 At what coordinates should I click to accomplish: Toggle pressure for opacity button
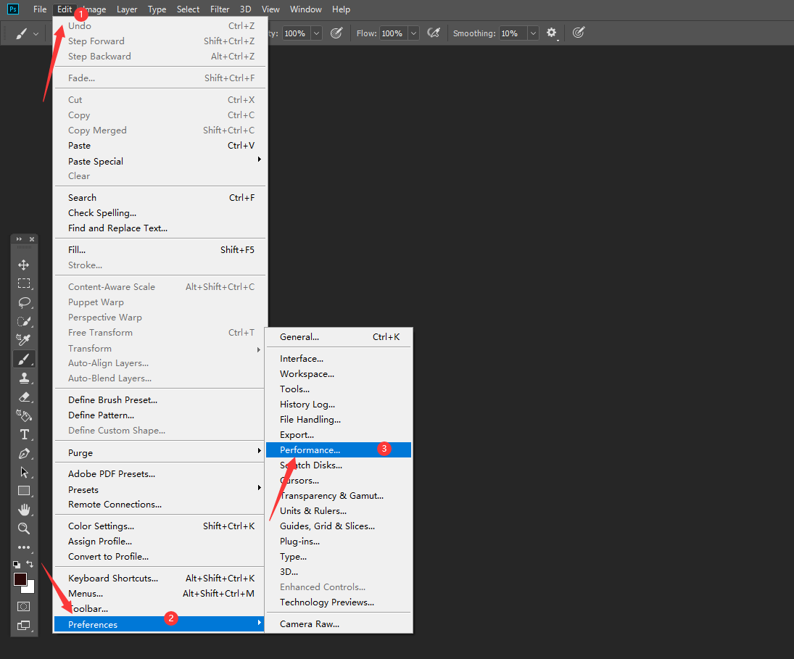(x=336, y=33)
